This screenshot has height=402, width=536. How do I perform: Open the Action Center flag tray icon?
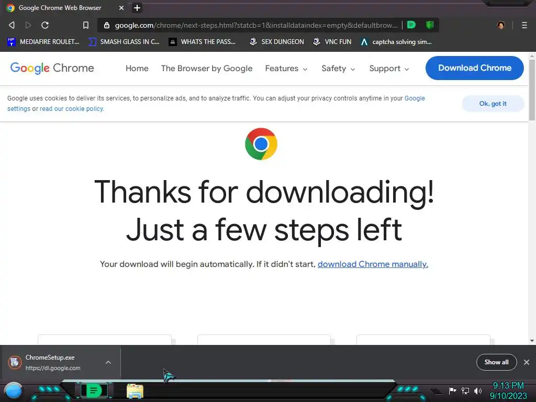[x=453, y=390]
